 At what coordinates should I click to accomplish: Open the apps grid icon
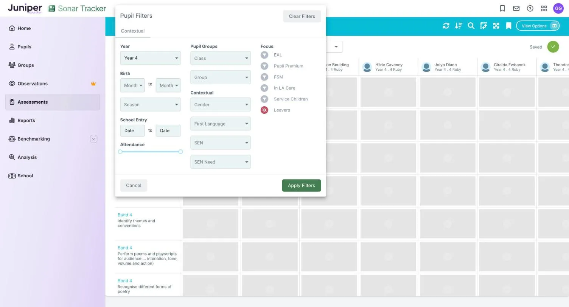pyautogui.click(x=544, y=8)
